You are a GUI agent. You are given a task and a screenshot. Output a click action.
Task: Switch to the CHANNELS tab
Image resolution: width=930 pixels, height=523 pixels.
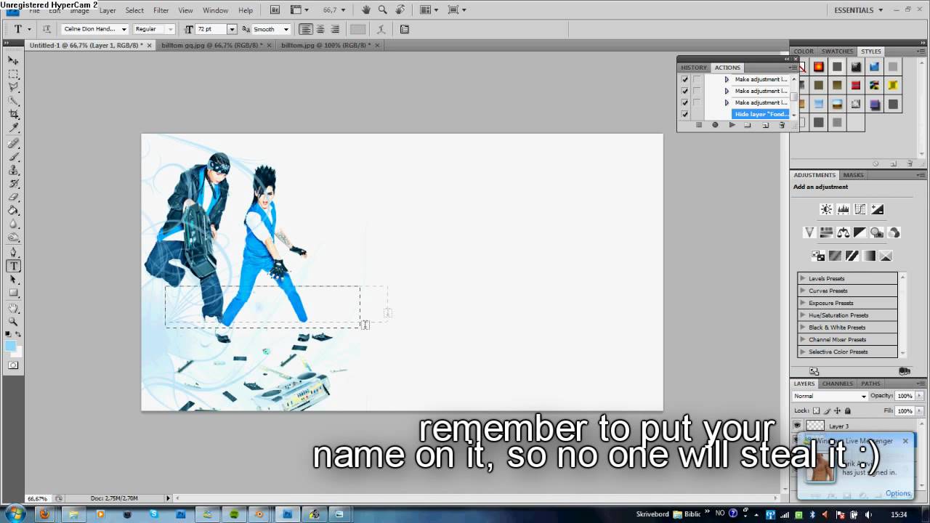(x=837, y=384)
